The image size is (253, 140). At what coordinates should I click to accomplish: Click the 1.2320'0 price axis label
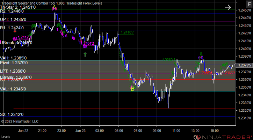pos(245,110)
